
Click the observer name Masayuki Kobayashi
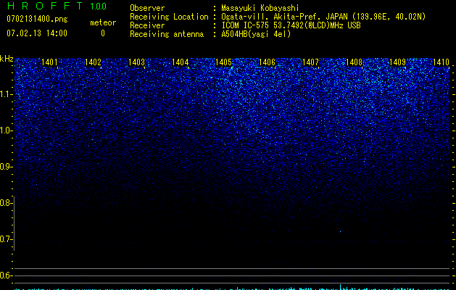pyautogui.click(x=260, y=8)
